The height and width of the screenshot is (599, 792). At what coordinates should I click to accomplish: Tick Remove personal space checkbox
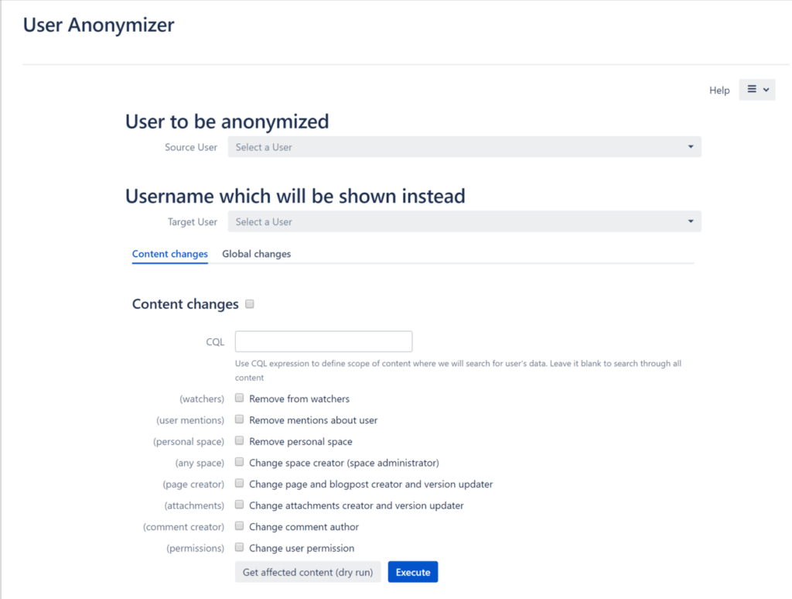(240, 440)
